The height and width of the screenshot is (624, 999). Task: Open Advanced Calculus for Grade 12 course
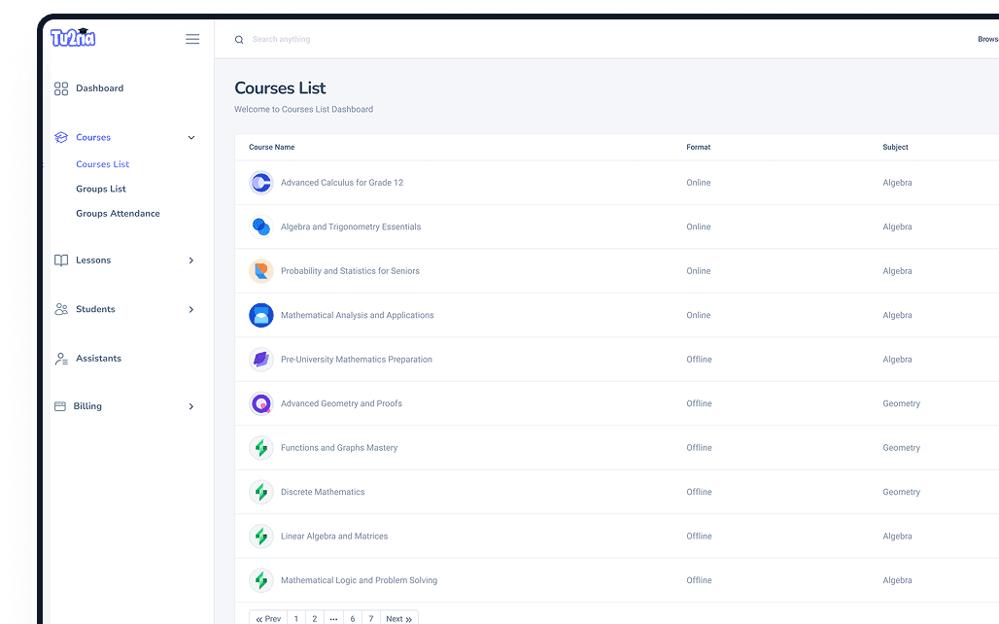point(342,183)
